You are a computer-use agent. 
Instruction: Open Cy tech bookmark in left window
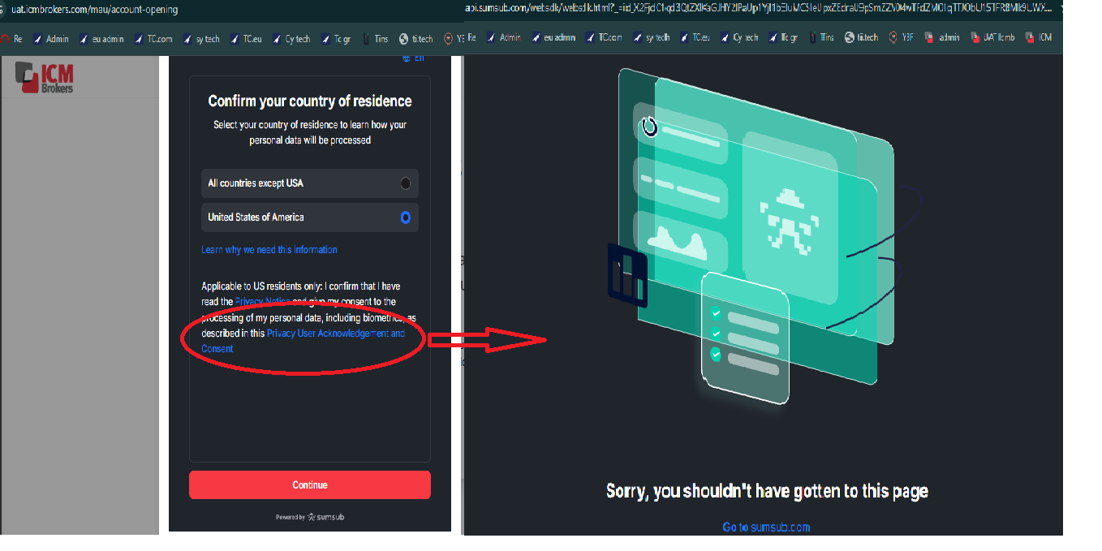291,38
